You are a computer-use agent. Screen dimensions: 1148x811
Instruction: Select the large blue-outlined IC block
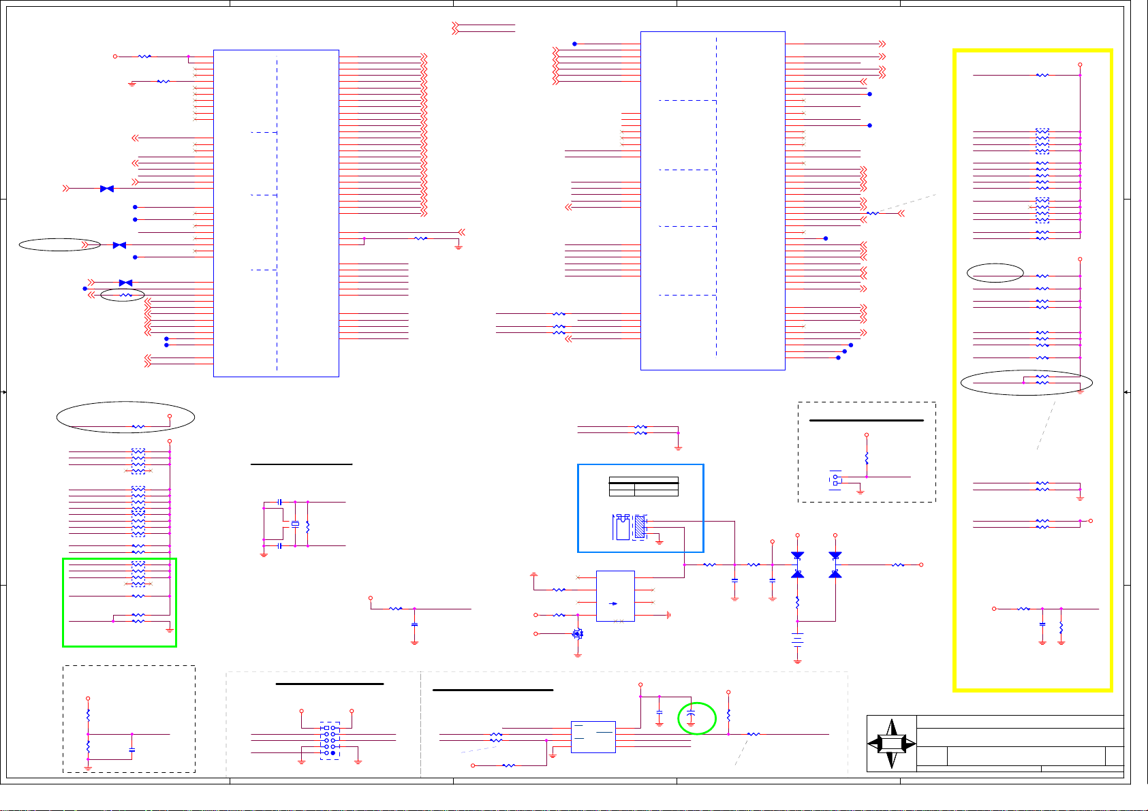click(713, 201)
